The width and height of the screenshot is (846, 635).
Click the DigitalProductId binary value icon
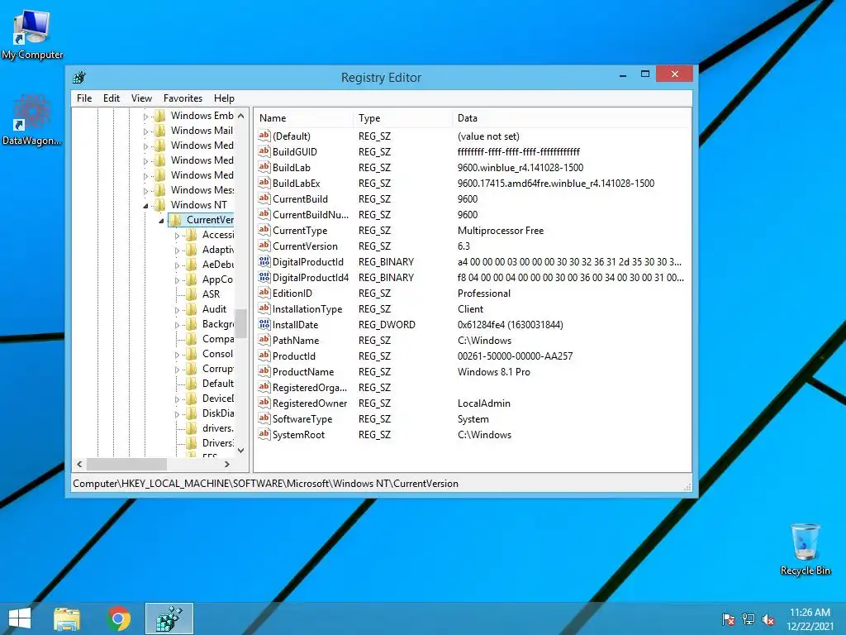[x=264, y=261]
